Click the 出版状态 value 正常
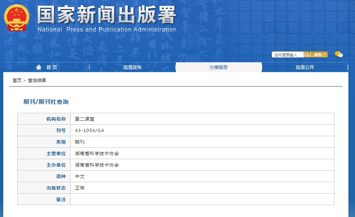 (80, 188)
